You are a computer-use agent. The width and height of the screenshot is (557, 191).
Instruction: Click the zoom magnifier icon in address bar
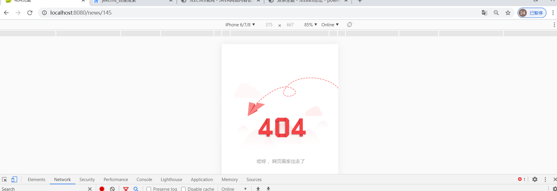(496, 13)
